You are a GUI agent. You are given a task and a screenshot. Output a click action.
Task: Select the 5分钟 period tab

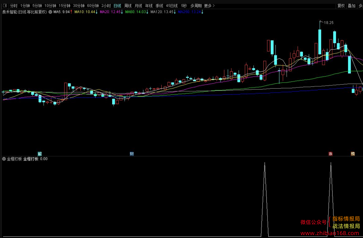(x=37, y=6)
